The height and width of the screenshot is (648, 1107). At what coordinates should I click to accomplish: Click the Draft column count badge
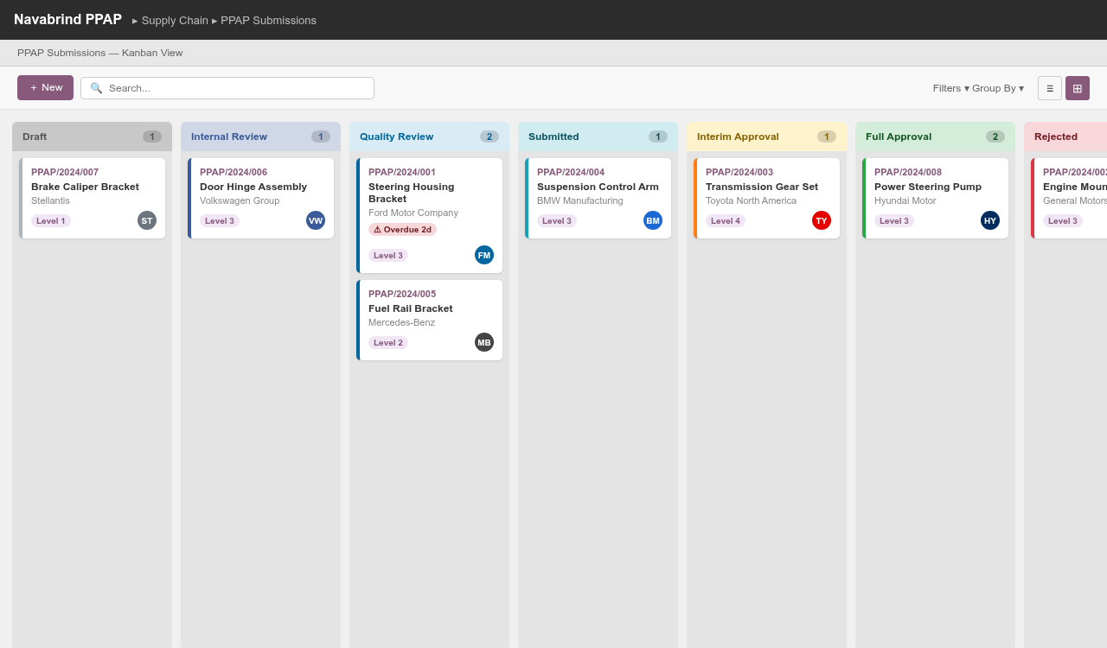tap(151, 136)
